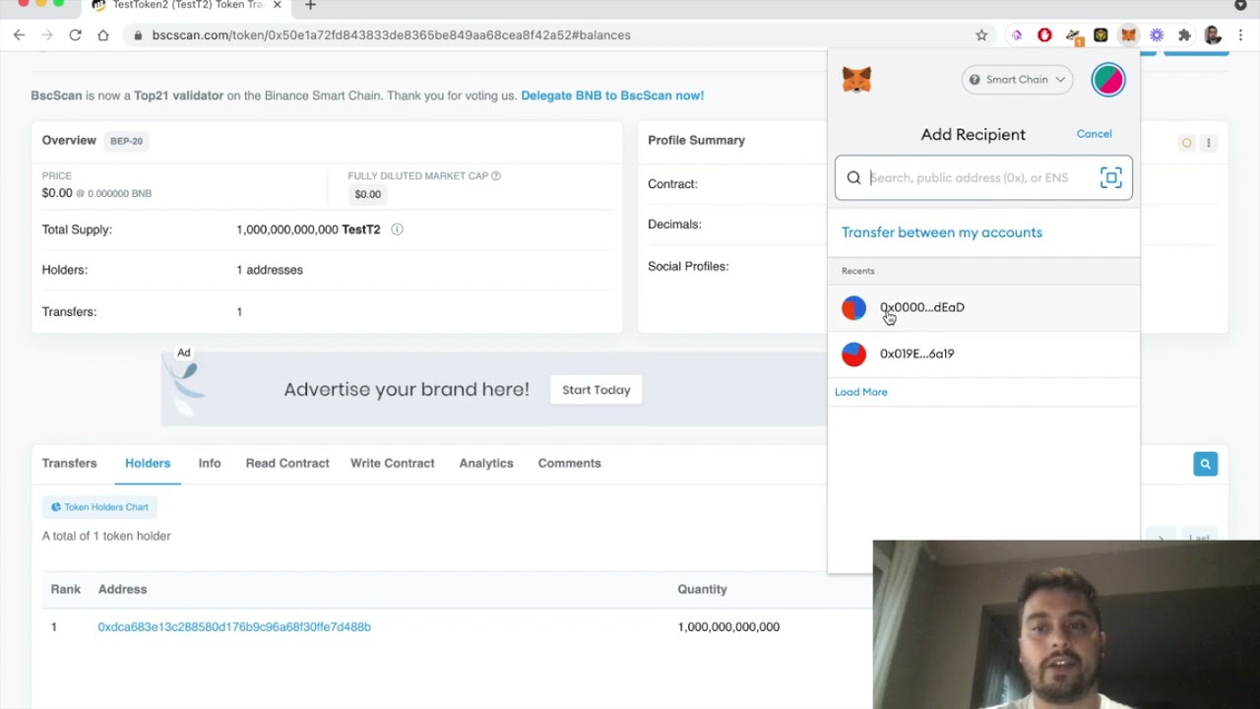Click the Start Today ad button

pos(596,390)
